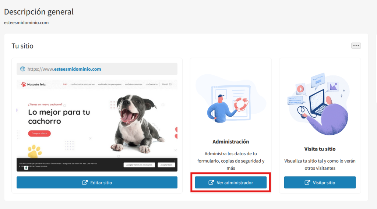Image resolution: width=377 pixels, height=209 pixels.
Task: Click the accessibility icon in cookie banner
Action: point(26,168)
